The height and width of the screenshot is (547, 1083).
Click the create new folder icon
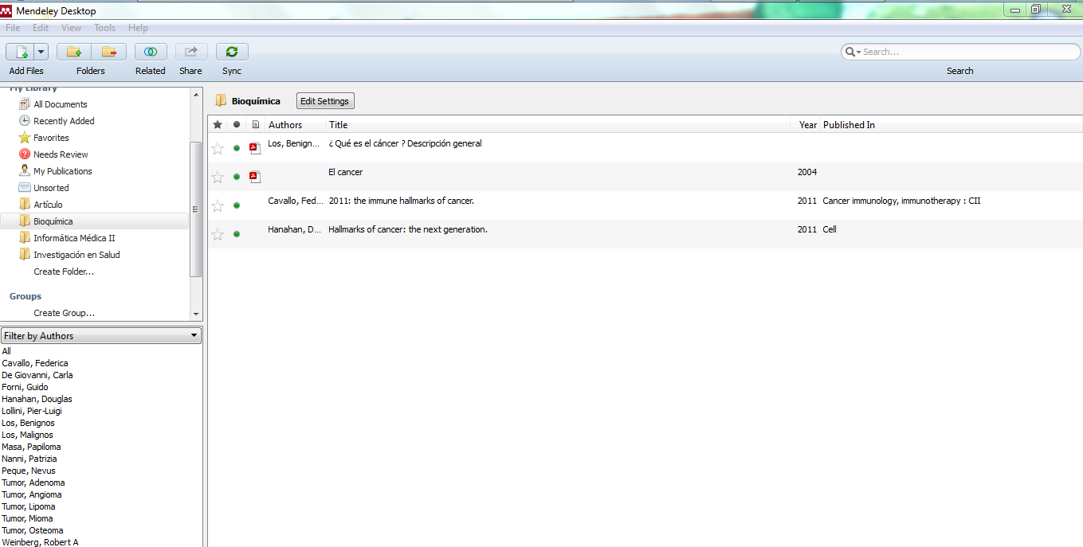pos(73,52)
